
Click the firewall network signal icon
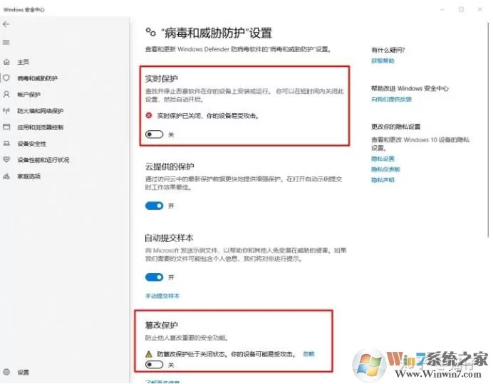click(x=6, y=110)
